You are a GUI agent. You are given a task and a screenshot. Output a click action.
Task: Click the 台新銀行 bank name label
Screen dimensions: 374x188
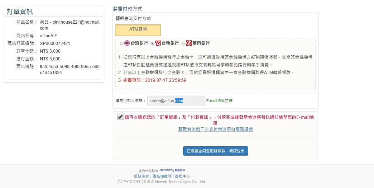coord(170,43)
